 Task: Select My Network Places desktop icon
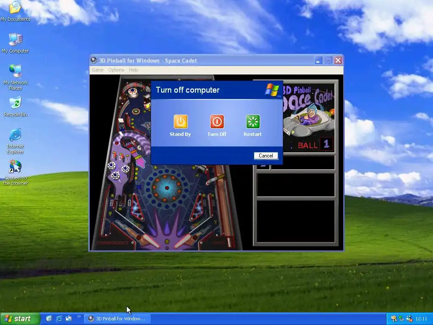[x=15, y=77]
